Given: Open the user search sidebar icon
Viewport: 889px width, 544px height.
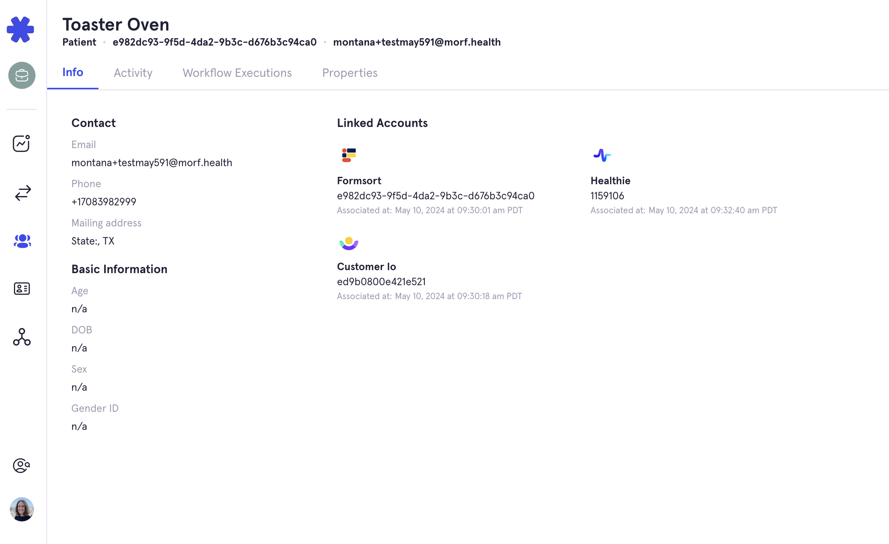Looking at the screenshot, I should pyautogui.click(x=22, y=466).
